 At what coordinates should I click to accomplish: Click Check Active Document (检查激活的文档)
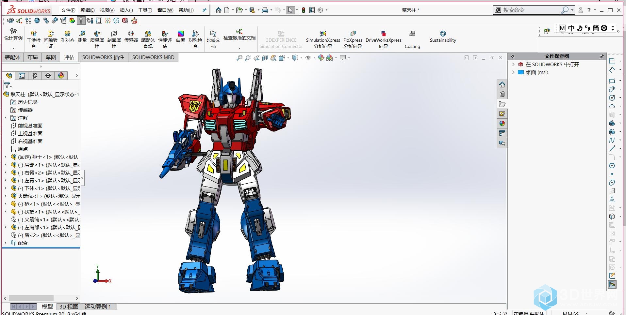coord(239,35)
